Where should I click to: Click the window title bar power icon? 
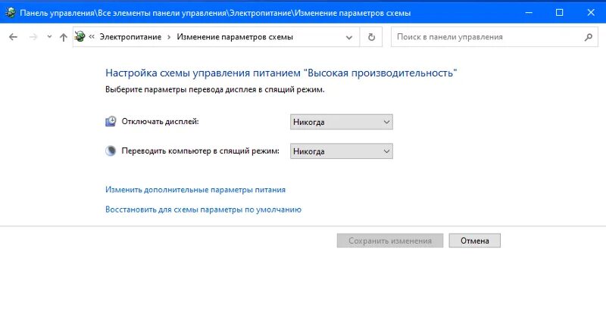[11, 13]
